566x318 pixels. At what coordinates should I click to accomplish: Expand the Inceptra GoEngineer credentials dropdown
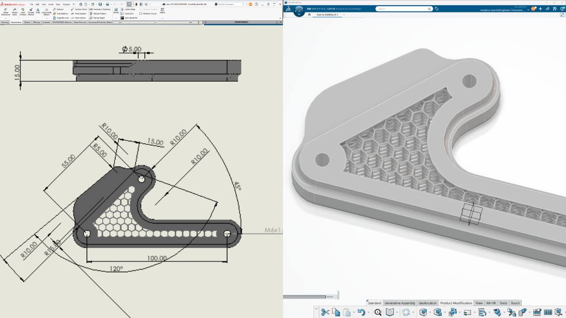pos(528,10)
